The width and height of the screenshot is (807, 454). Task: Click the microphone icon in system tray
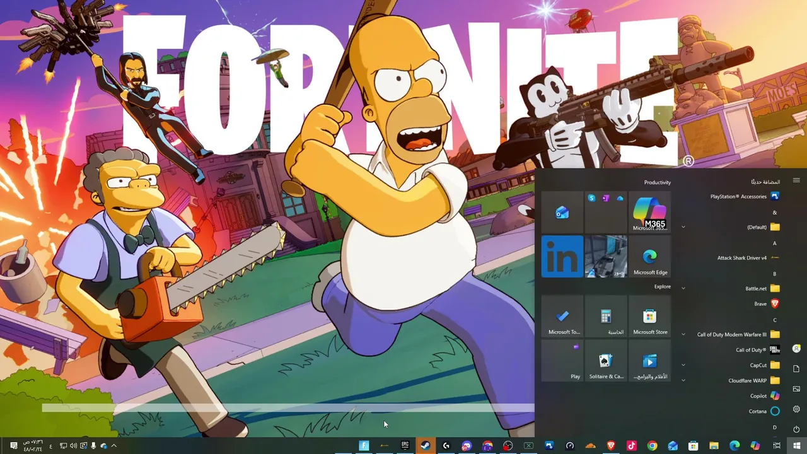point(93,446)
